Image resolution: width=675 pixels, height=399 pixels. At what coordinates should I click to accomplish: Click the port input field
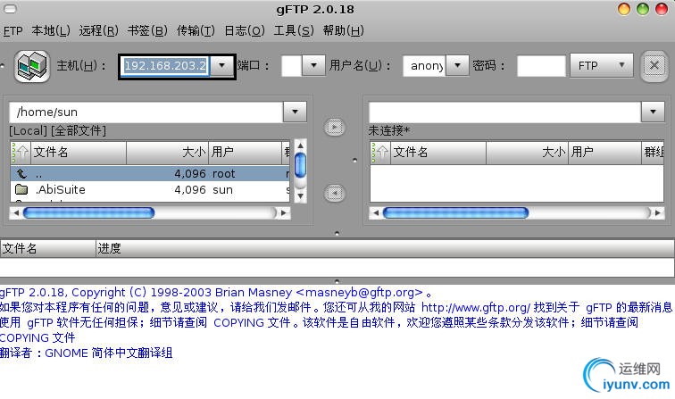pos(291,66)
